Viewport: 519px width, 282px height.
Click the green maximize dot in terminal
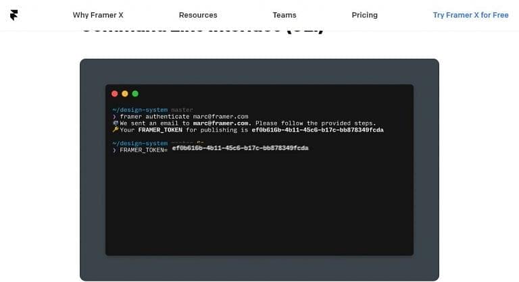coord(135,94)
